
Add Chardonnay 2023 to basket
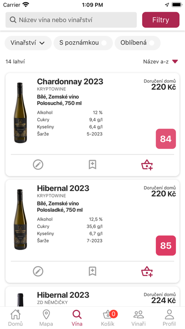point(147,164)
